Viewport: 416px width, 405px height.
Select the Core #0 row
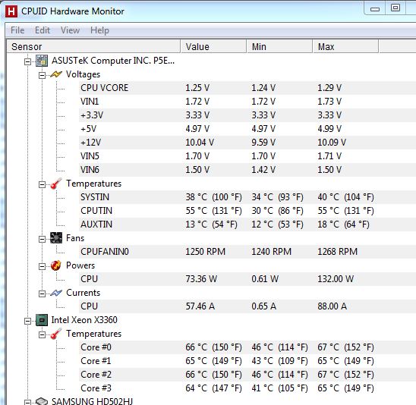pos(247,347)
